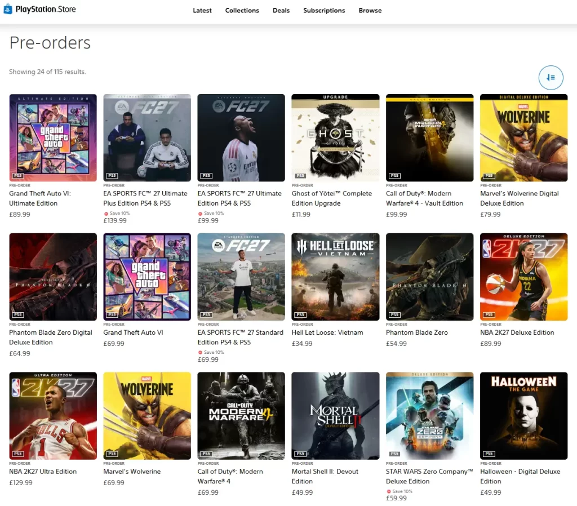The image size is (577, 506).
Task: Open 'Call of Duty: Modern Warfare 4' standard title link
Action: [230, 476]
